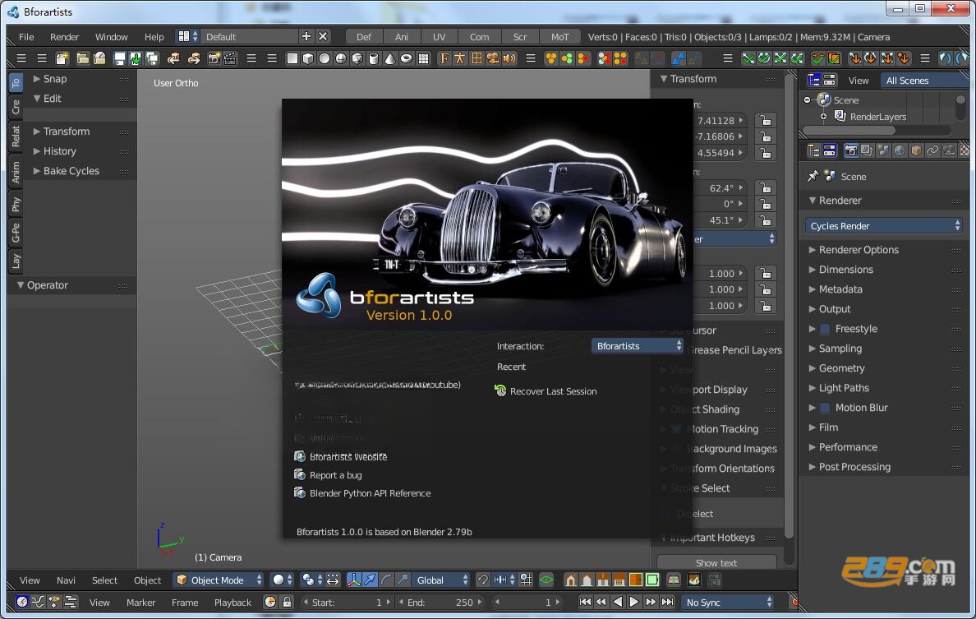Open the Help menu
The image size is (976, 619).
[154, 37]
